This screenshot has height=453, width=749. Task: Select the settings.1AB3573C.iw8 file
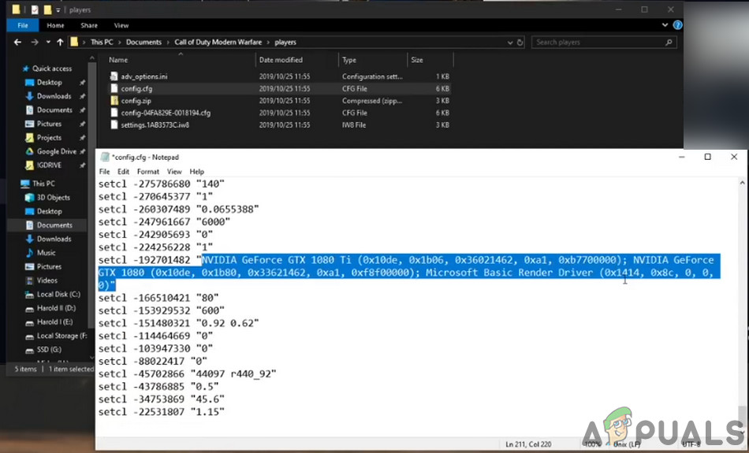tap(155, 124)
